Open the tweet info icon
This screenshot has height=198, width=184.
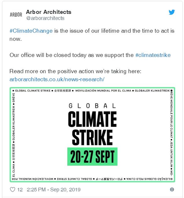click(x=172, y=190)
